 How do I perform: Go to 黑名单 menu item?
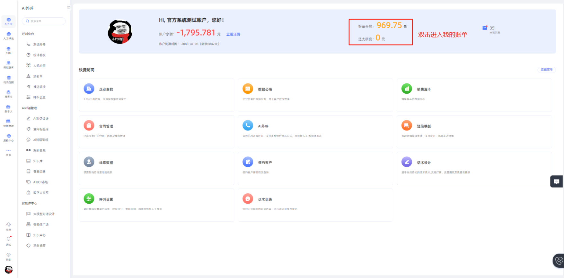[38, 76]
